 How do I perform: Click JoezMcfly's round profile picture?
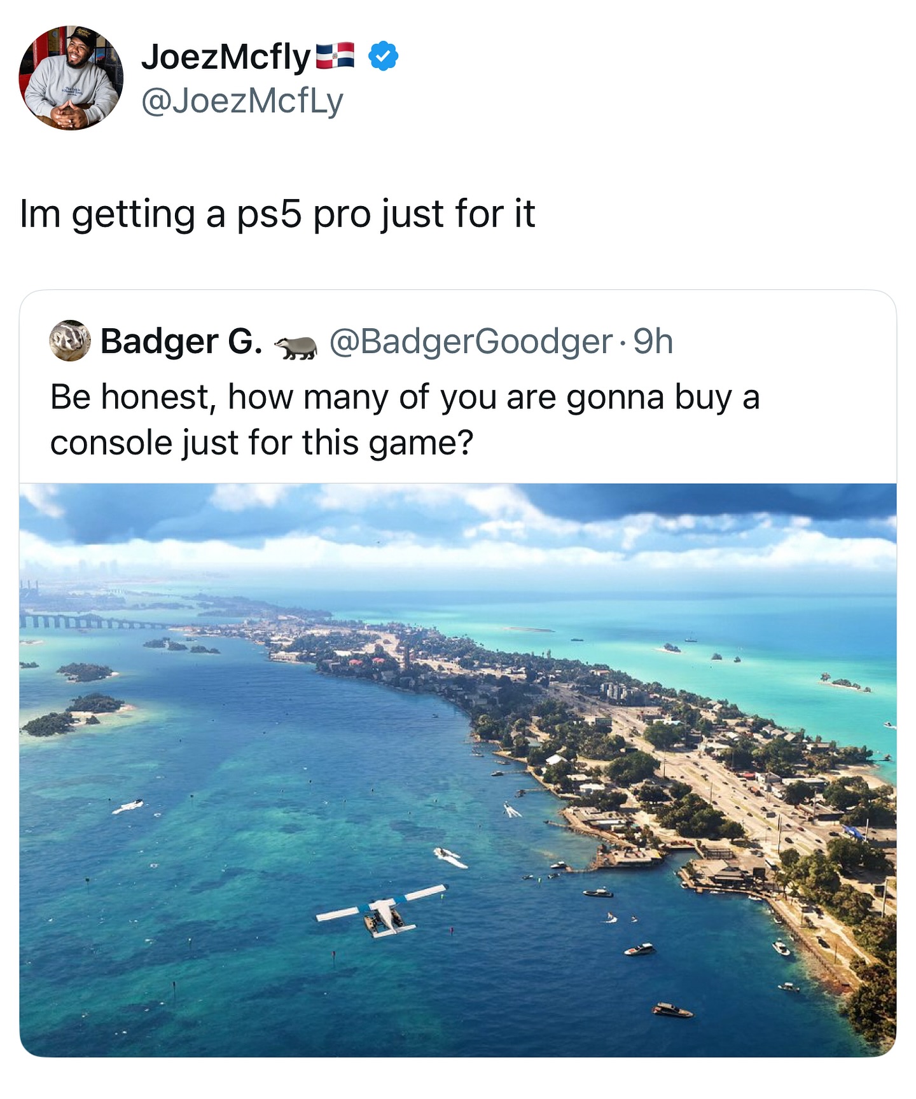71,78
